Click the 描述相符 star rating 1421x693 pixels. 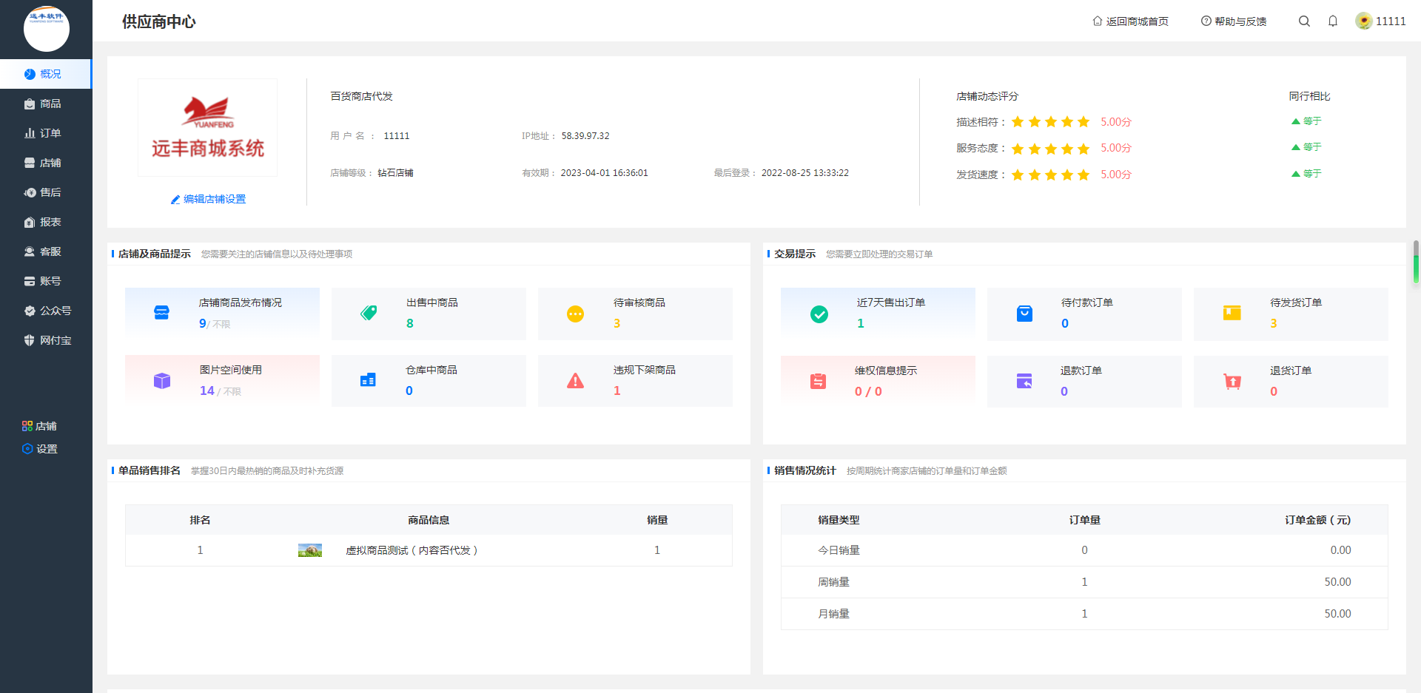(1051, 122)
